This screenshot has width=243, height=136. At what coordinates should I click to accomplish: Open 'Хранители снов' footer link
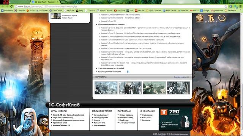click(60, 123)
